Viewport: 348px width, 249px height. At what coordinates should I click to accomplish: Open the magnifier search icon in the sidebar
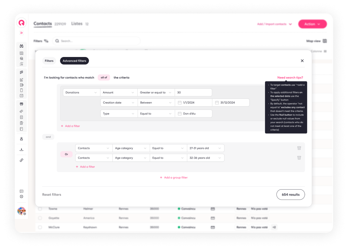pyautogui.click(x=21, y=58)
